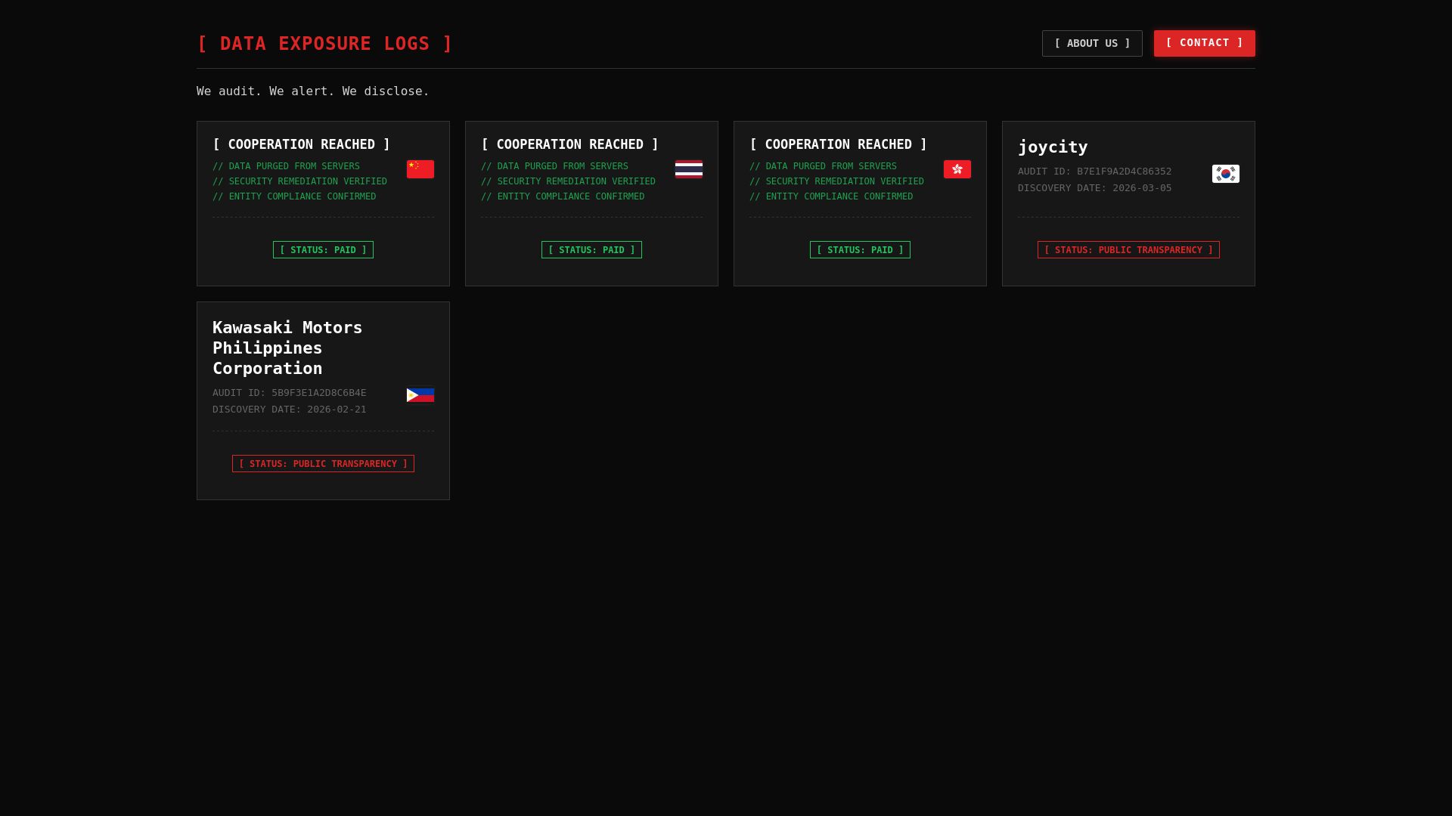This screenshot has height=816, width=1452.
Task: Select Kawasaki audit ID 5B9F3E1A2D8C6B4E
Action: pos(318,393)
